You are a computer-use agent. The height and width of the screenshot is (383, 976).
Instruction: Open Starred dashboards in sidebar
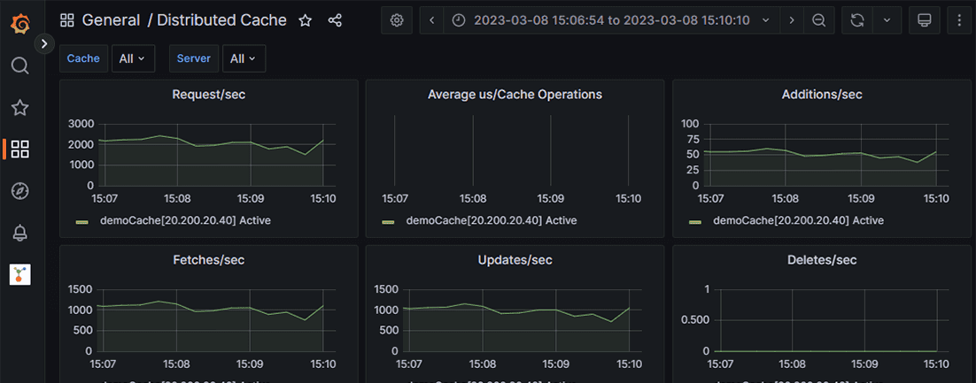20,108
